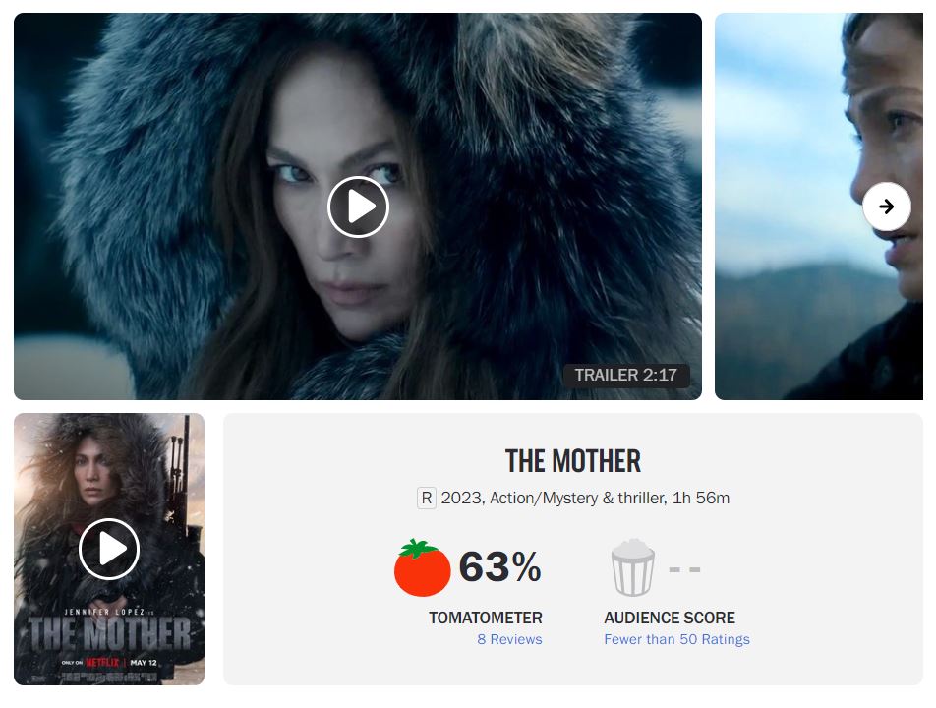The height and width of the screenshot is (708, 936).
Task: Open the Fewer than 50 Ratings link
Action: pyautogui.click(x=676, y=639)
